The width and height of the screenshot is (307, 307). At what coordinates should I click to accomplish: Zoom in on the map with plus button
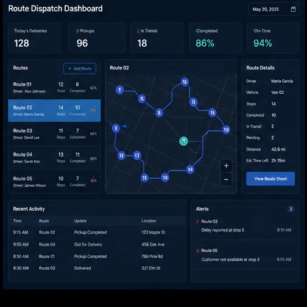click(226, 166)
